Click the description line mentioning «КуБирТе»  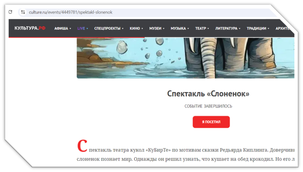coord(192,150)
